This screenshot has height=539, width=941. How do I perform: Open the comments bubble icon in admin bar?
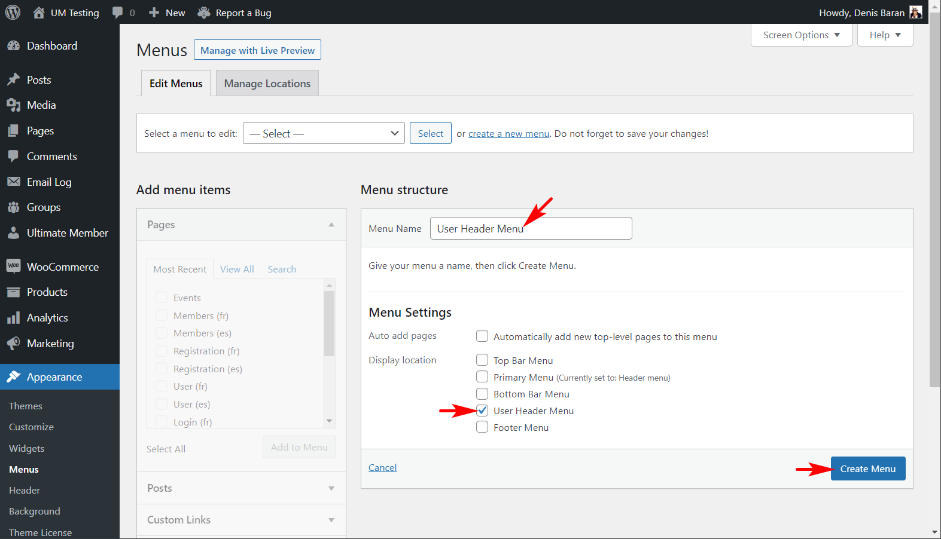117,13
